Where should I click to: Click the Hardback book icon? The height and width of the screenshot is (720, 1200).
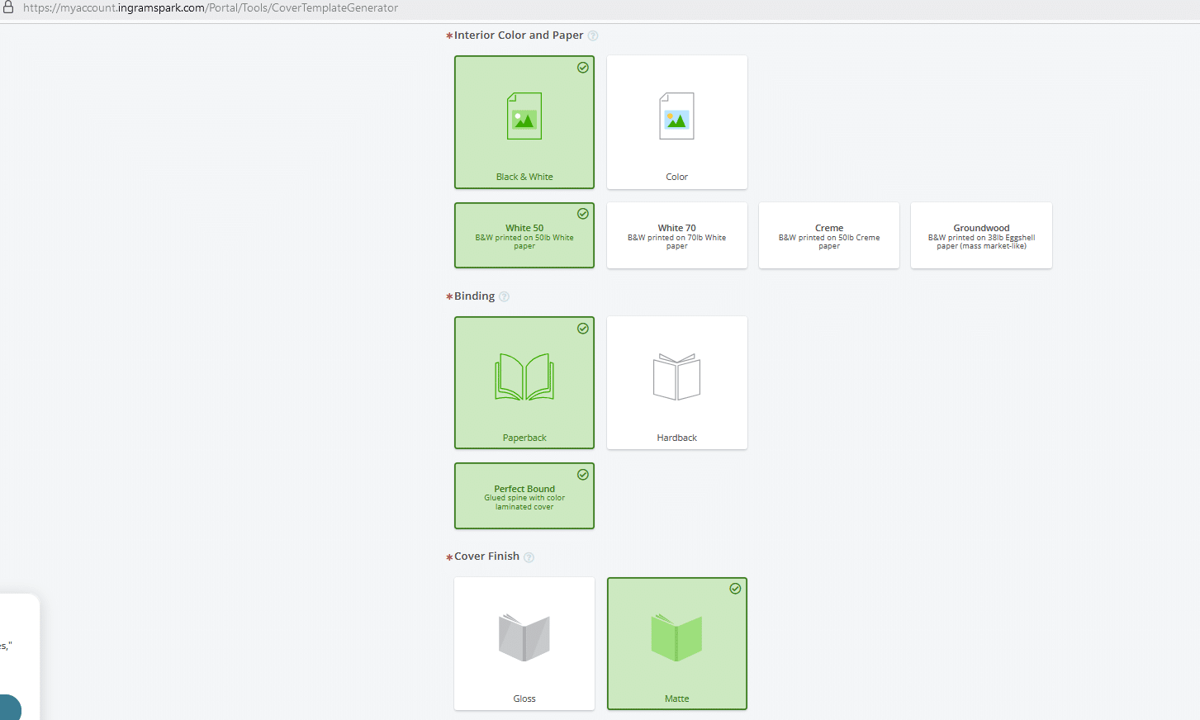[x=676, y=377]
